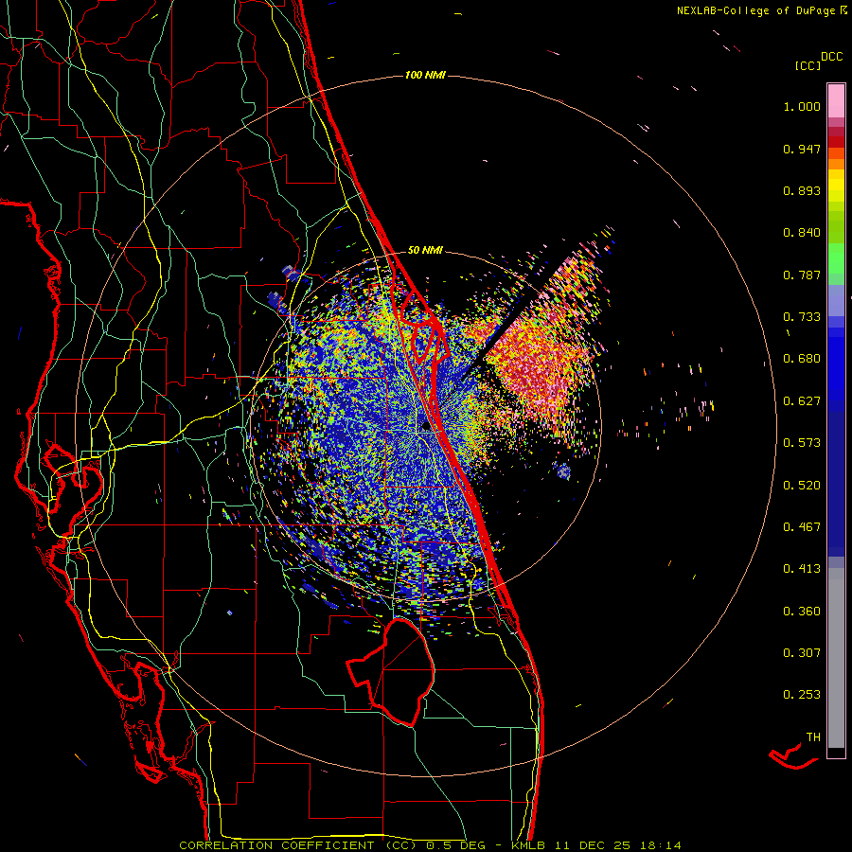Select the 1.000 value on the scale

[802, 106]
